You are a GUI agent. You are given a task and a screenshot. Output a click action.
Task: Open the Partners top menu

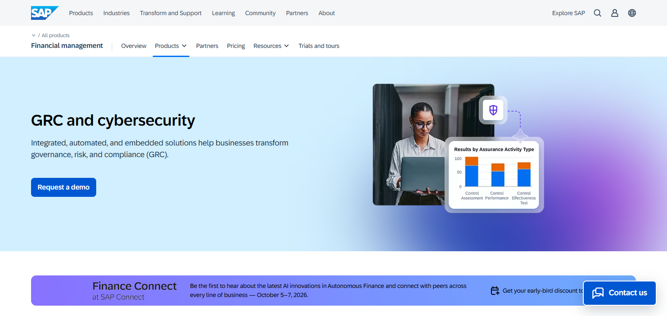297,13
